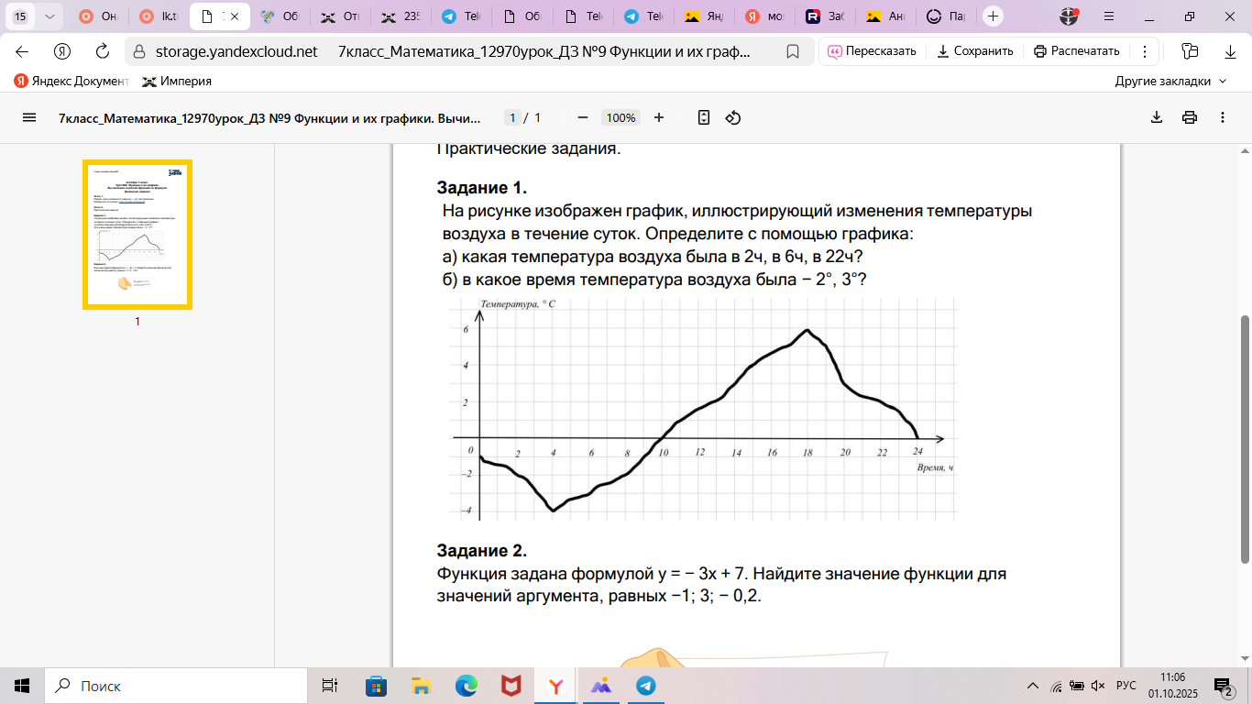1252x704 pixels.
Task: Toggle the PDF sidebar menu icon
Action: coord(28,117)
